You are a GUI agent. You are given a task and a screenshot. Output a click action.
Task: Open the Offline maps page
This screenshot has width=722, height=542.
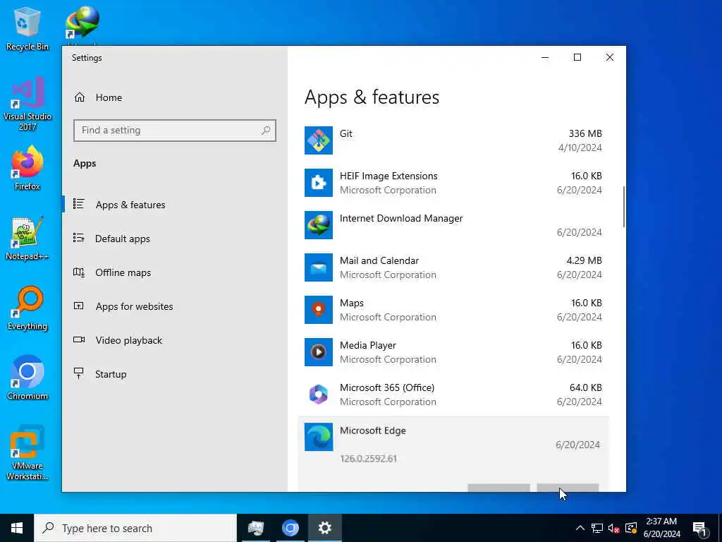175,272
